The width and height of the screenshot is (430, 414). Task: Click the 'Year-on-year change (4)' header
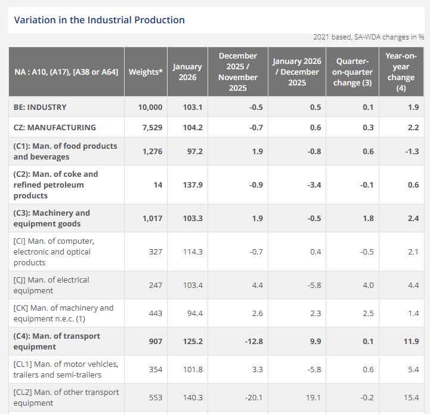click(400, 72)
